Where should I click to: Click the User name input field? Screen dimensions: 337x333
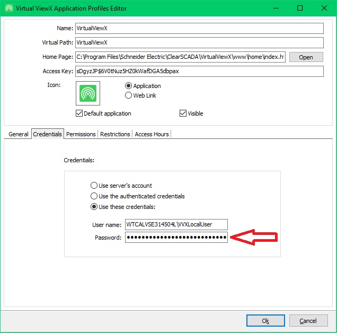tap(176, 225)
